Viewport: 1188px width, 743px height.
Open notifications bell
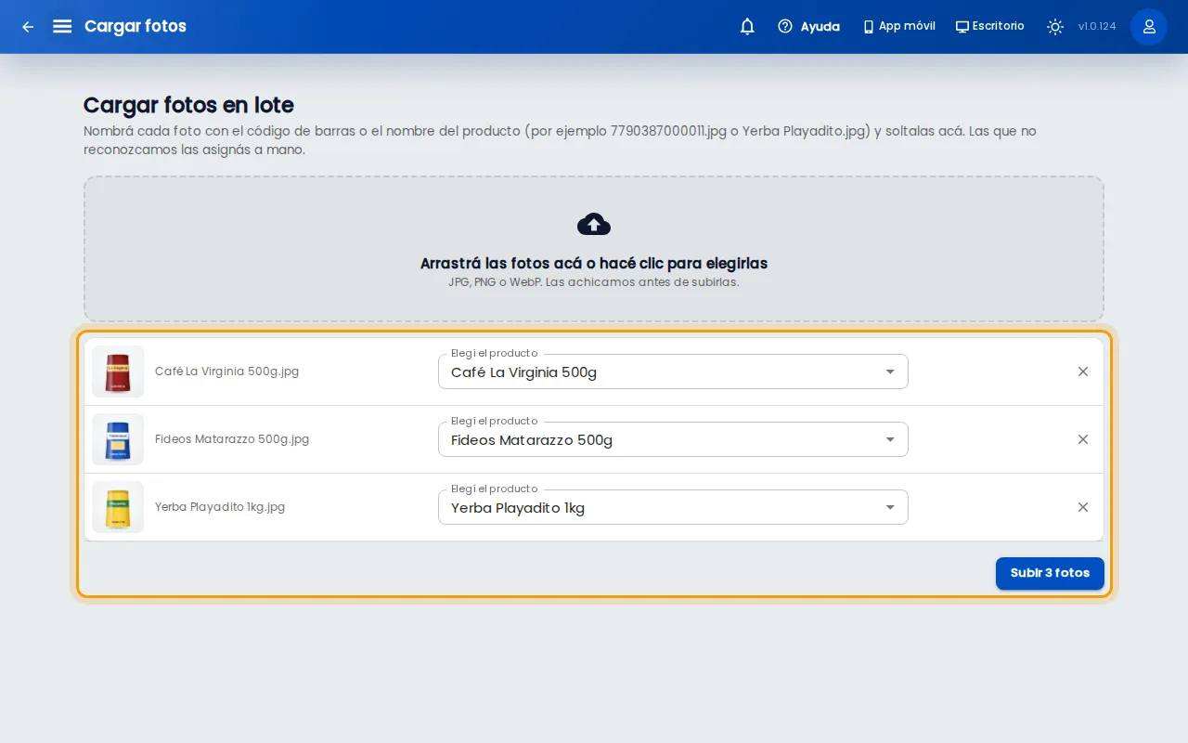point(747,27)
